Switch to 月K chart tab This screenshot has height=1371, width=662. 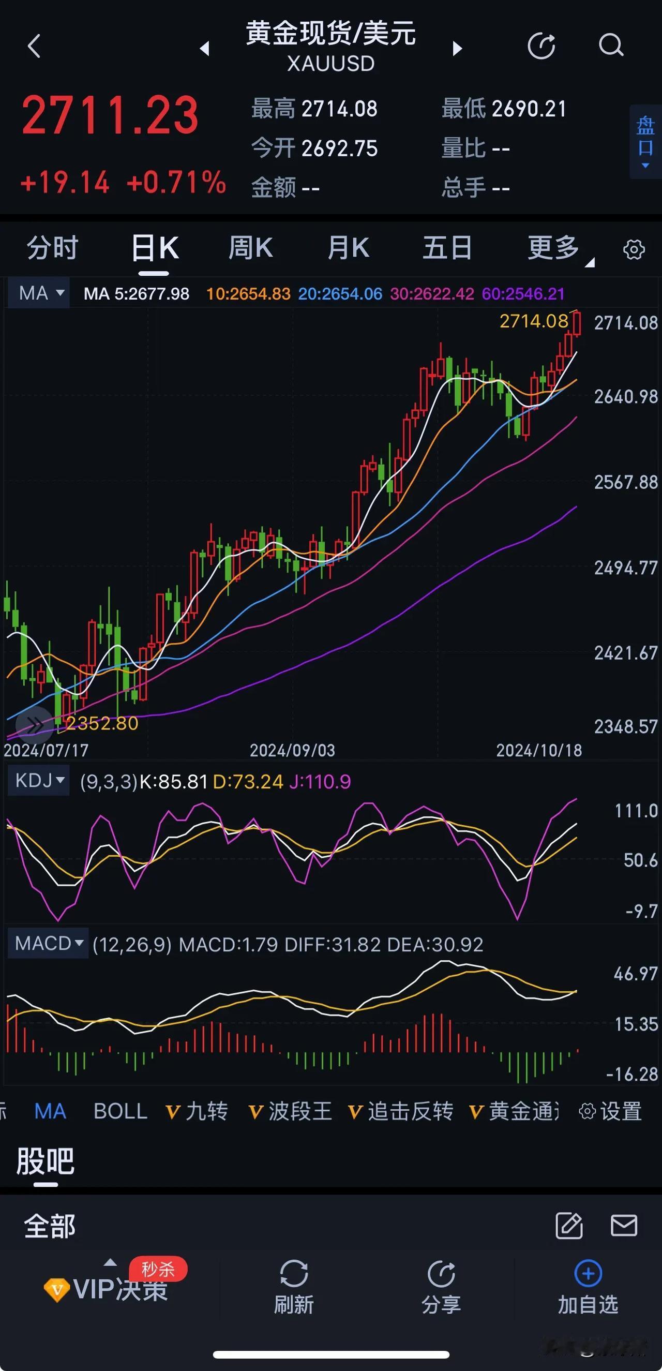(x=348, y=247)
